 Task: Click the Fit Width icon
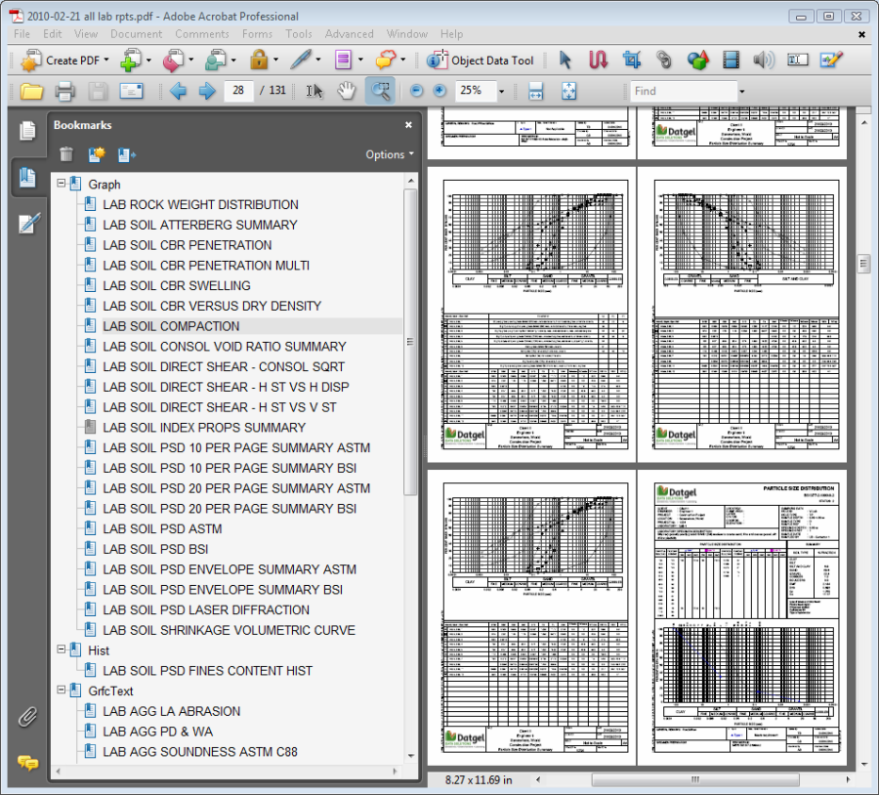tap(535, 91)
